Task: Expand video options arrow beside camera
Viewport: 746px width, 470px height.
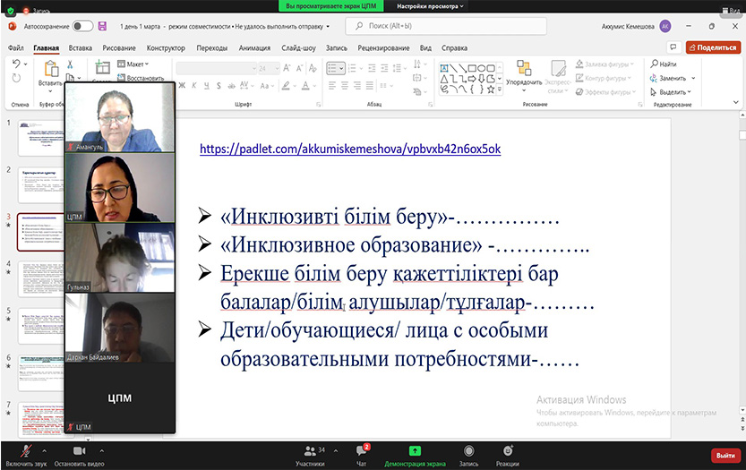Action: pos(102,451)
